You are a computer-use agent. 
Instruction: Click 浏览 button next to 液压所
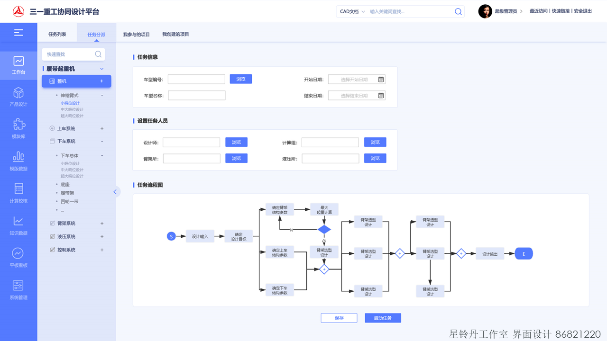tap(375, 158)
